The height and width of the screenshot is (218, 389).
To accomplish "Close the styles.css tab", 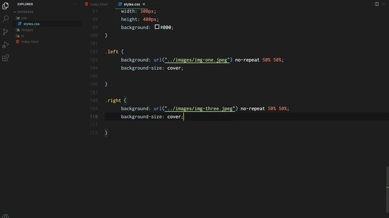I will [x=143, y=4].
